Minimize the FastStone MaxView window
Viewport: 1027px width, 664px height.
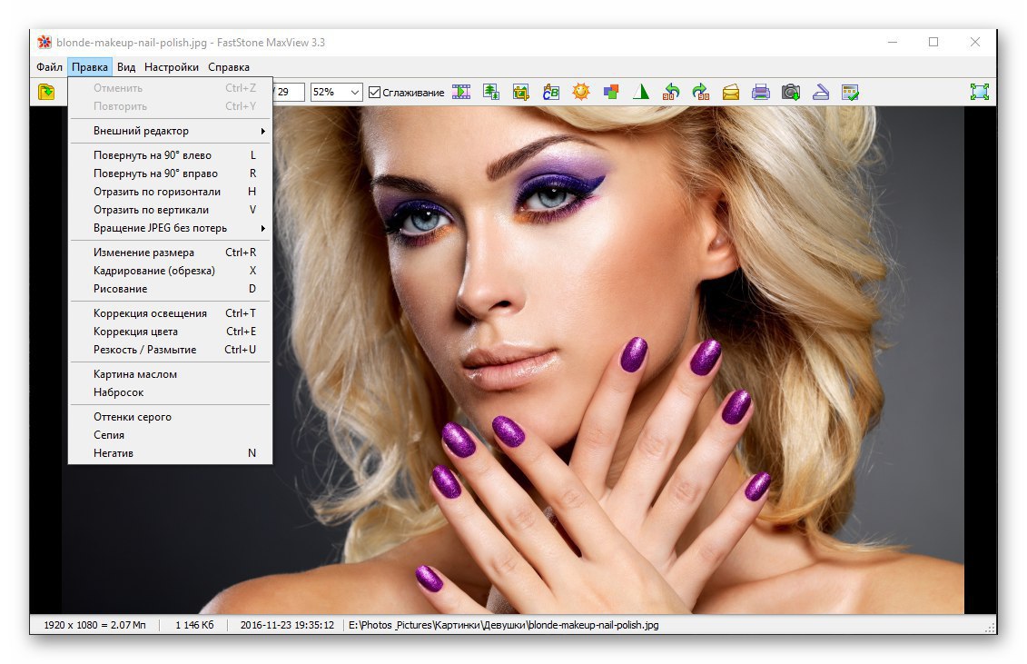point(892,42)
